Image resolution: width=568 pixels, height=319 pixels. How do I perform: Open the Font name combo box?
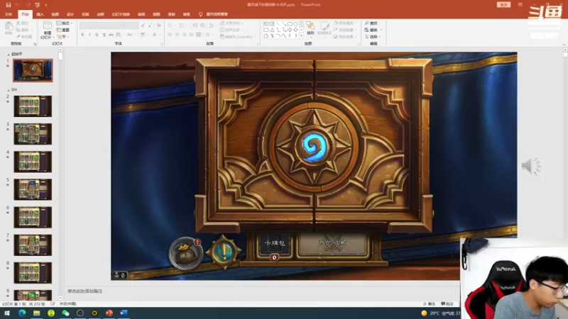pyautogui.click(x=101, y=26)
